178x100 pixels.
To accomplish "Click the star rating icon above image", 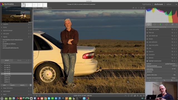I will pyautogui.click(x=136, y=8).
